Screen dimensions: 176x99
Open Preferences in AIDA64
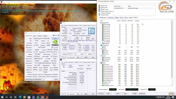pos(142,94)
